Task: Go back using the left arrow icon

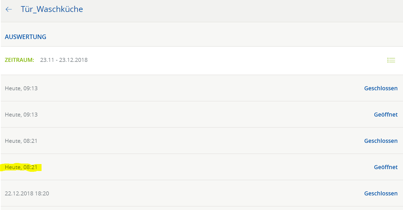Action: [x=9, y=9]
